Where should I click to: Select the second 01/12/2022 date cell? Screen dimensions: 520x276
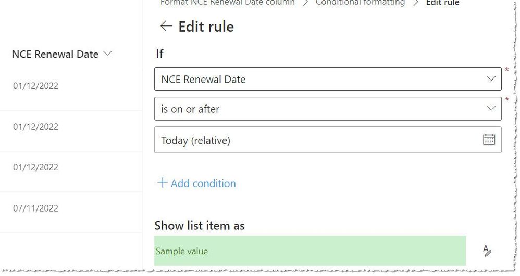point(35,127)
